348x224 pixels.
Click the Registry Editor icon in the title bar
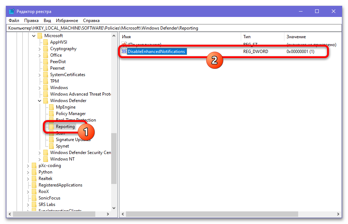[x=12, y=11]
